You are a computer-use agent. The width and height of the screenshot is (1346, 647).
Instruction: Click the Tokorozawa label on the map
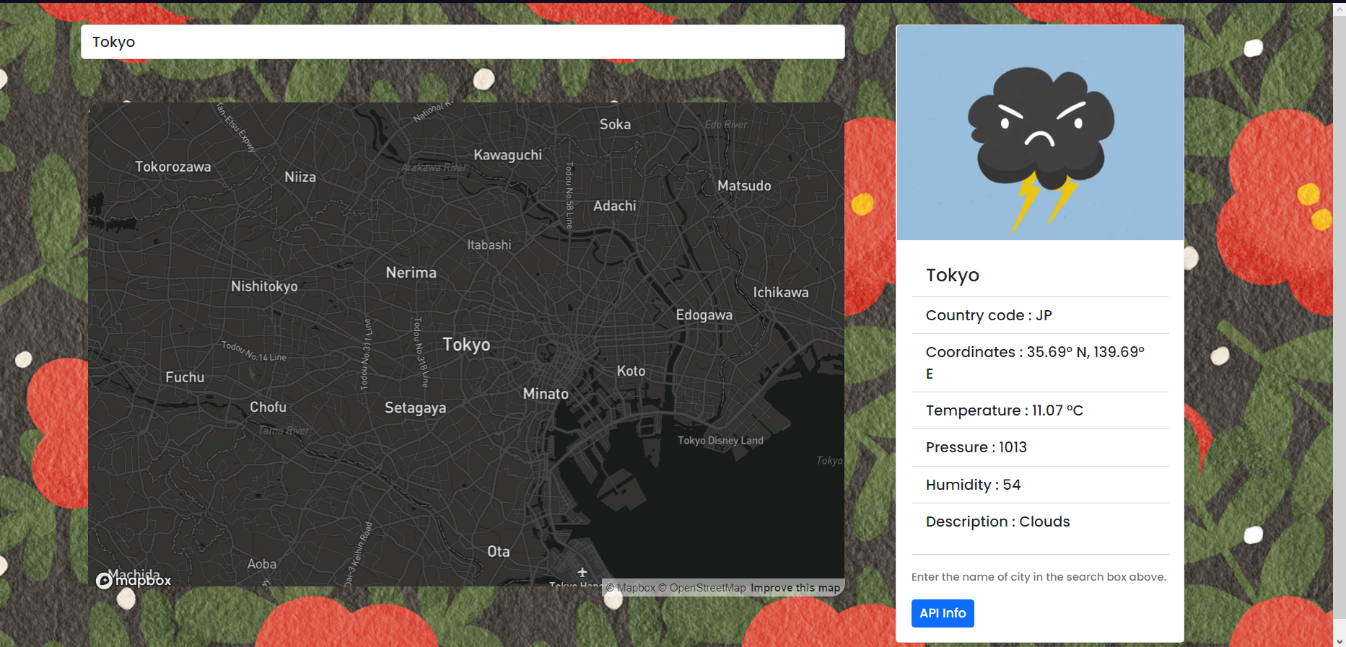pos(173,167)
